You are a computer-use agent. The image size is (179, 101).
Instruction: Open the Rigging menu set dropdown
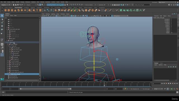tap(6, 5)
